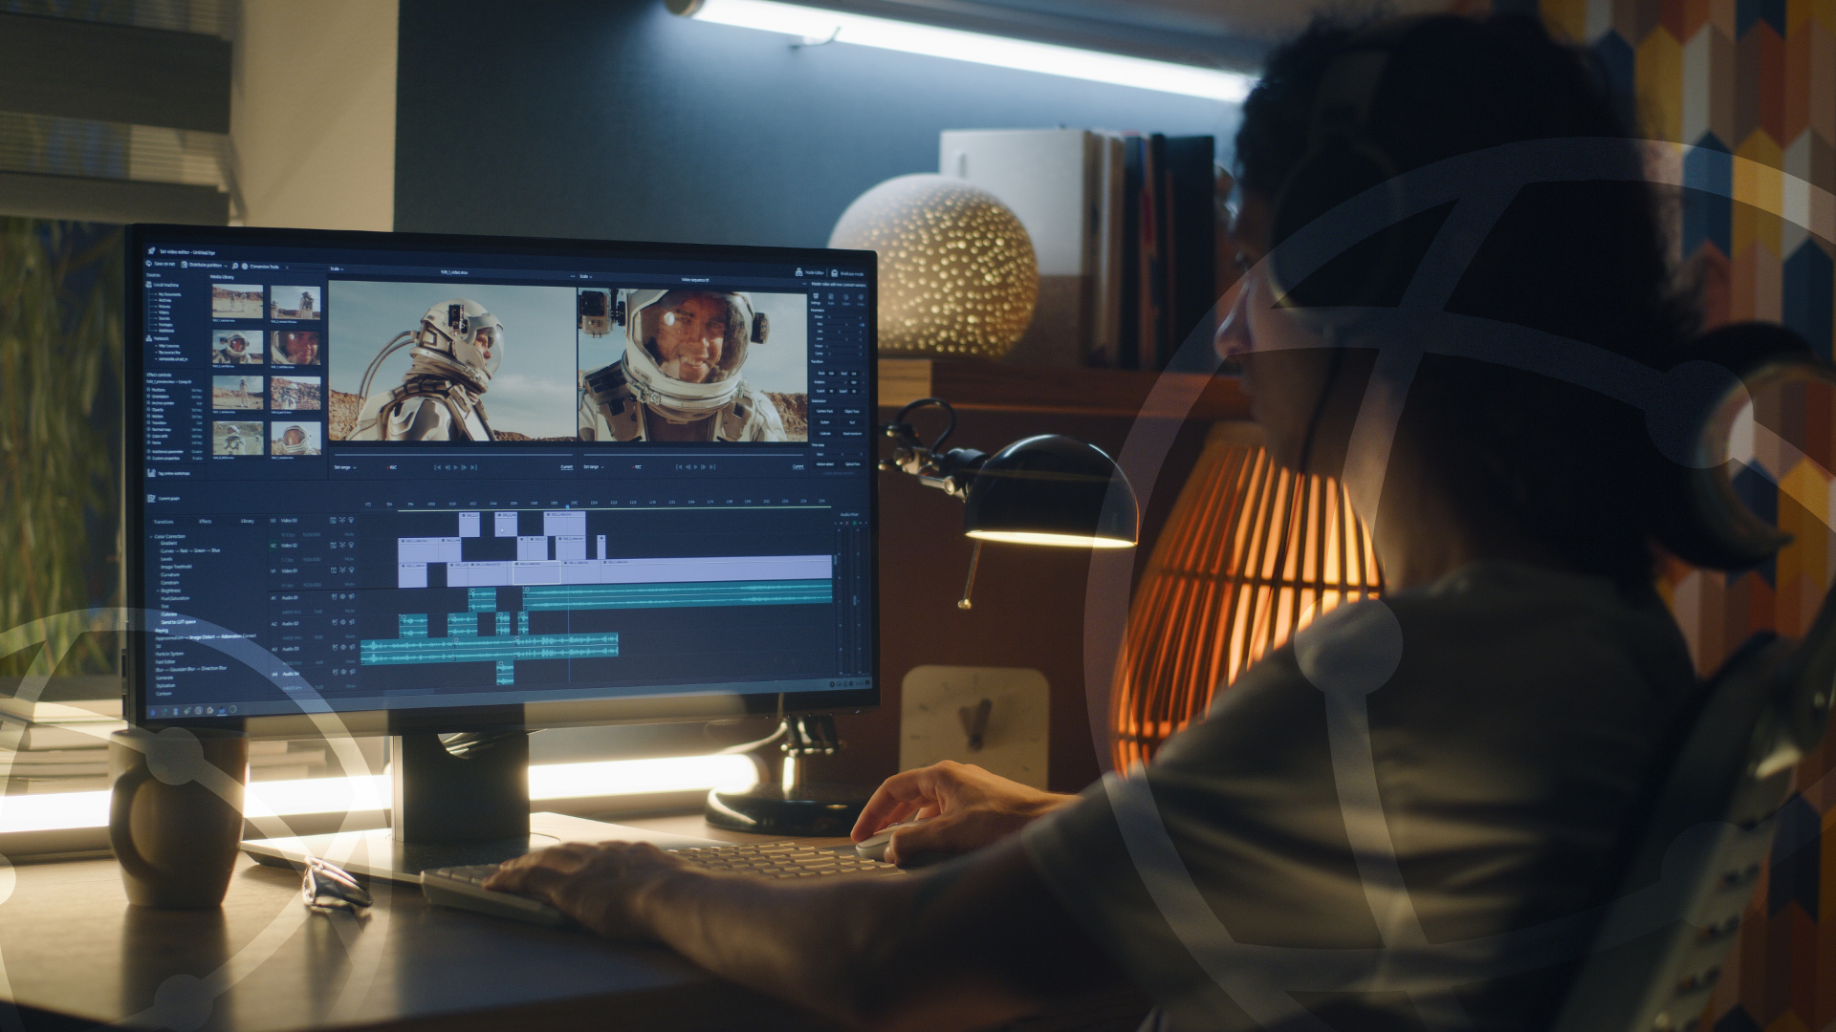Screen dimensions: 1836x1032
Task: Open the Distribute partition dropdown arrow
Action: tap(226, 267)
